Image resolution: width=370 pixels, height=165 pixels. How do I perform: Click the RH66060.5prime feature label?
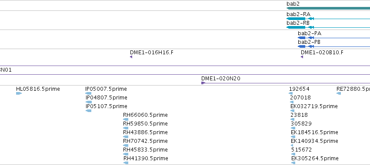coord(145,115)
